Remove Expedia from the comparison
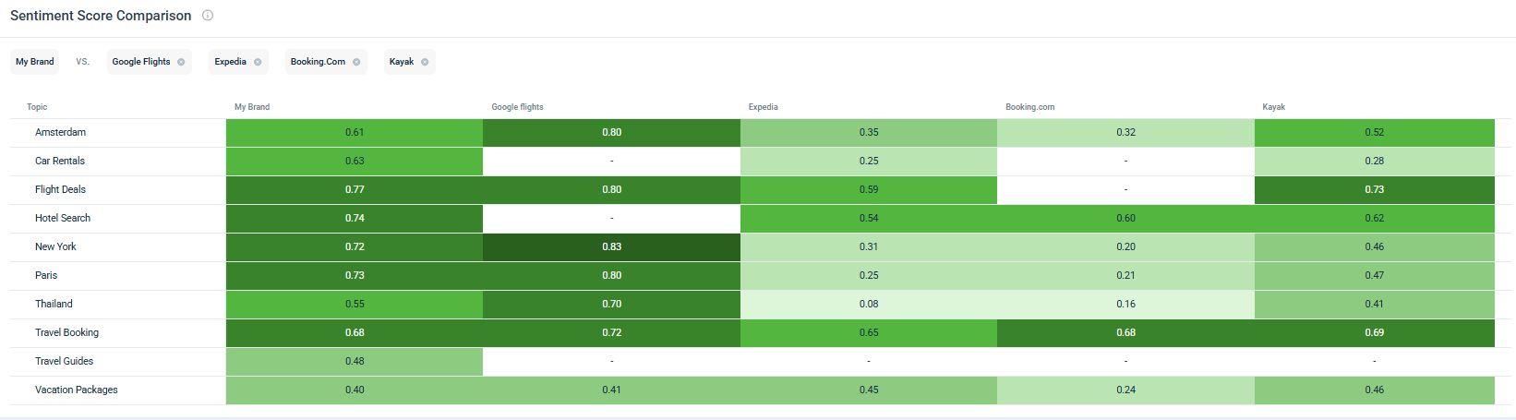 click(258, 62)
